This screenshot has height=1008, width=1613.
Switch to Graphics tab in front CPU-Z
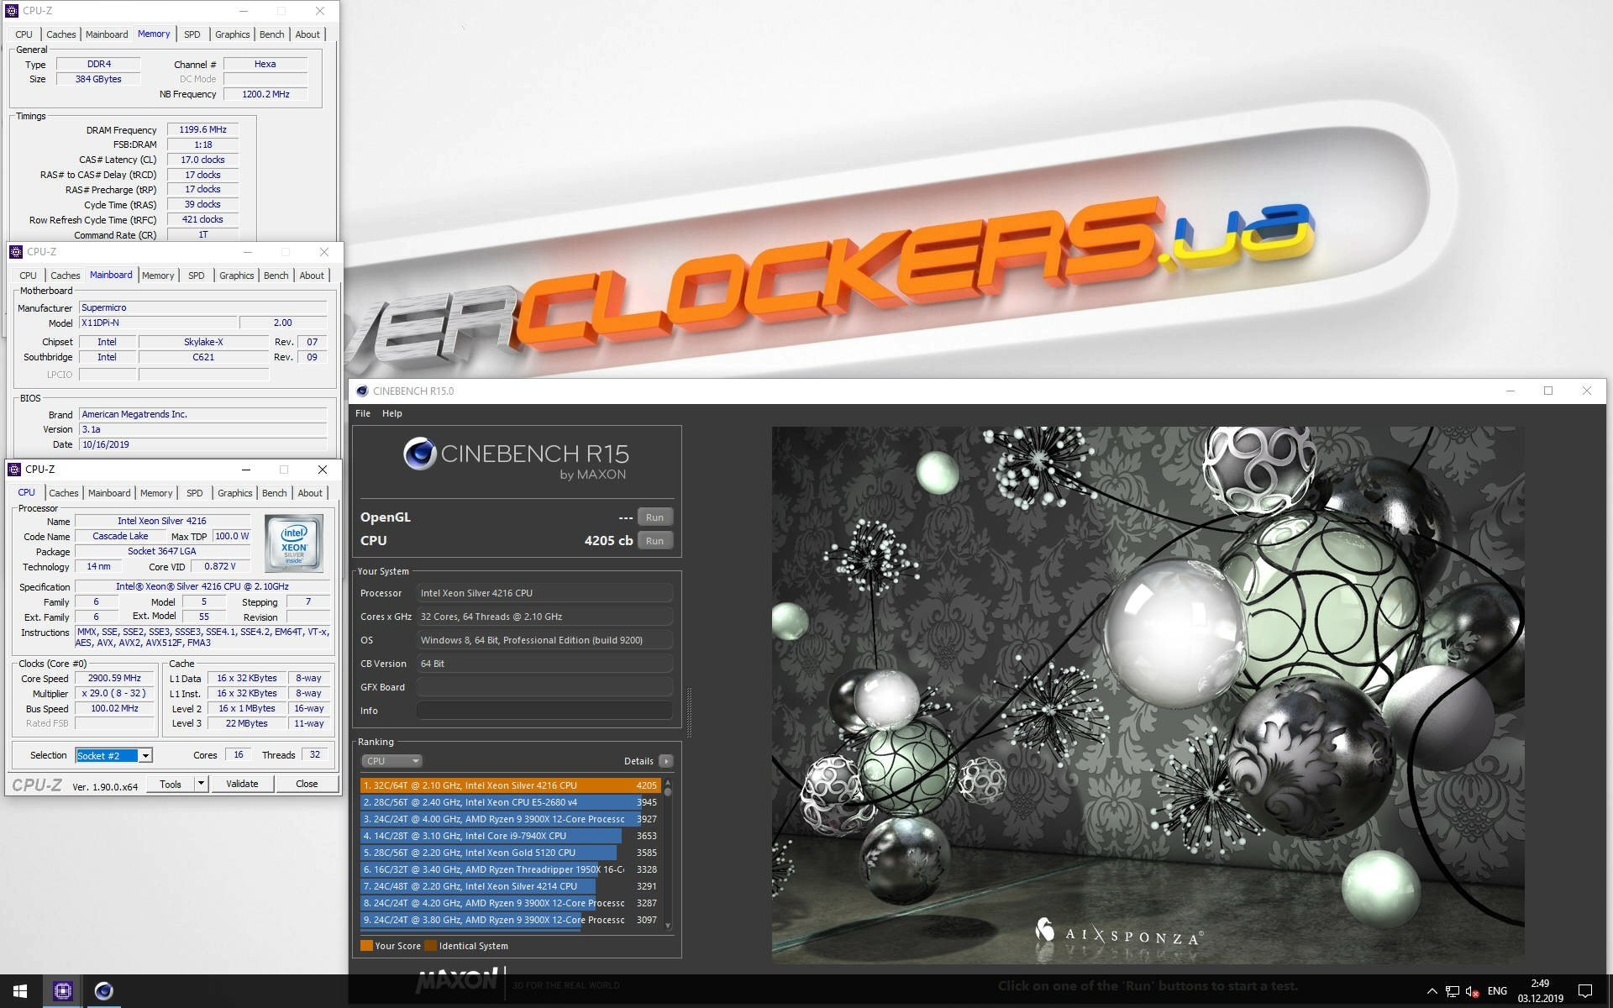[x=235, y=493]
